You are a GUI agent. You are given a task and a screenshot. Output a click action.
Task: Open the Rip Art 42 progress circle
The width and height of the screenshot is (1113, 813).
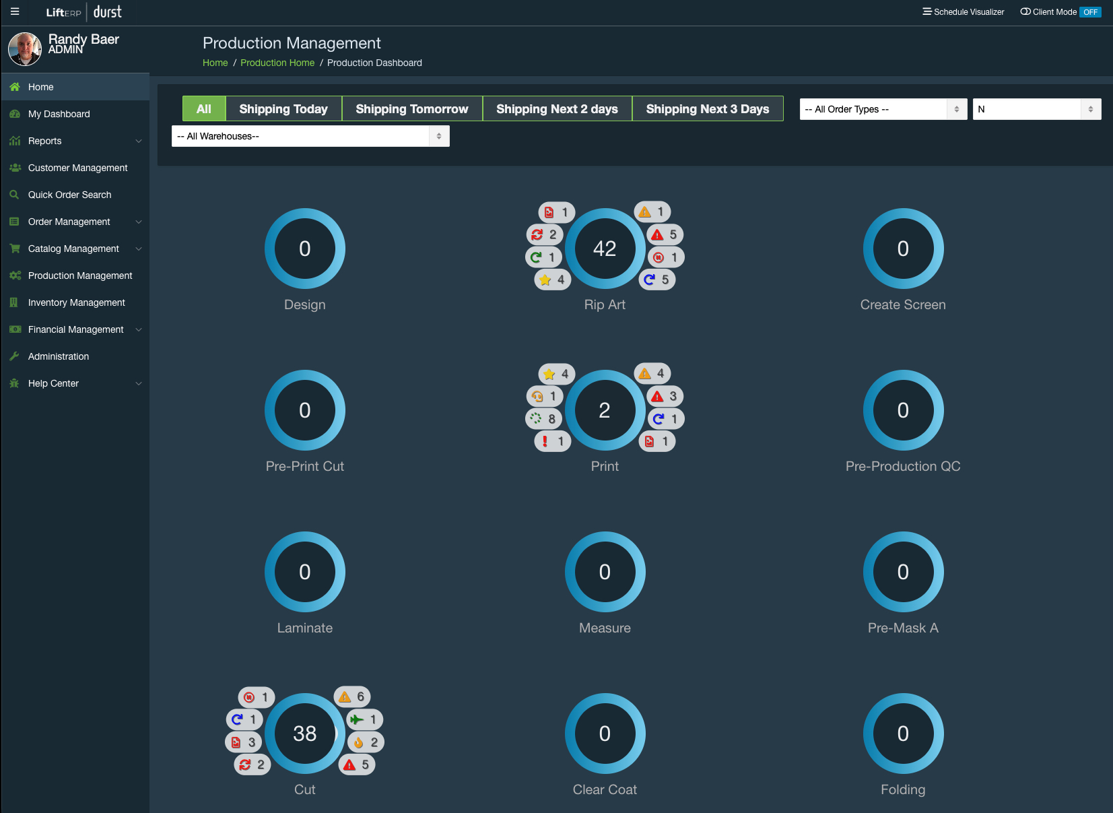(605, 249)
